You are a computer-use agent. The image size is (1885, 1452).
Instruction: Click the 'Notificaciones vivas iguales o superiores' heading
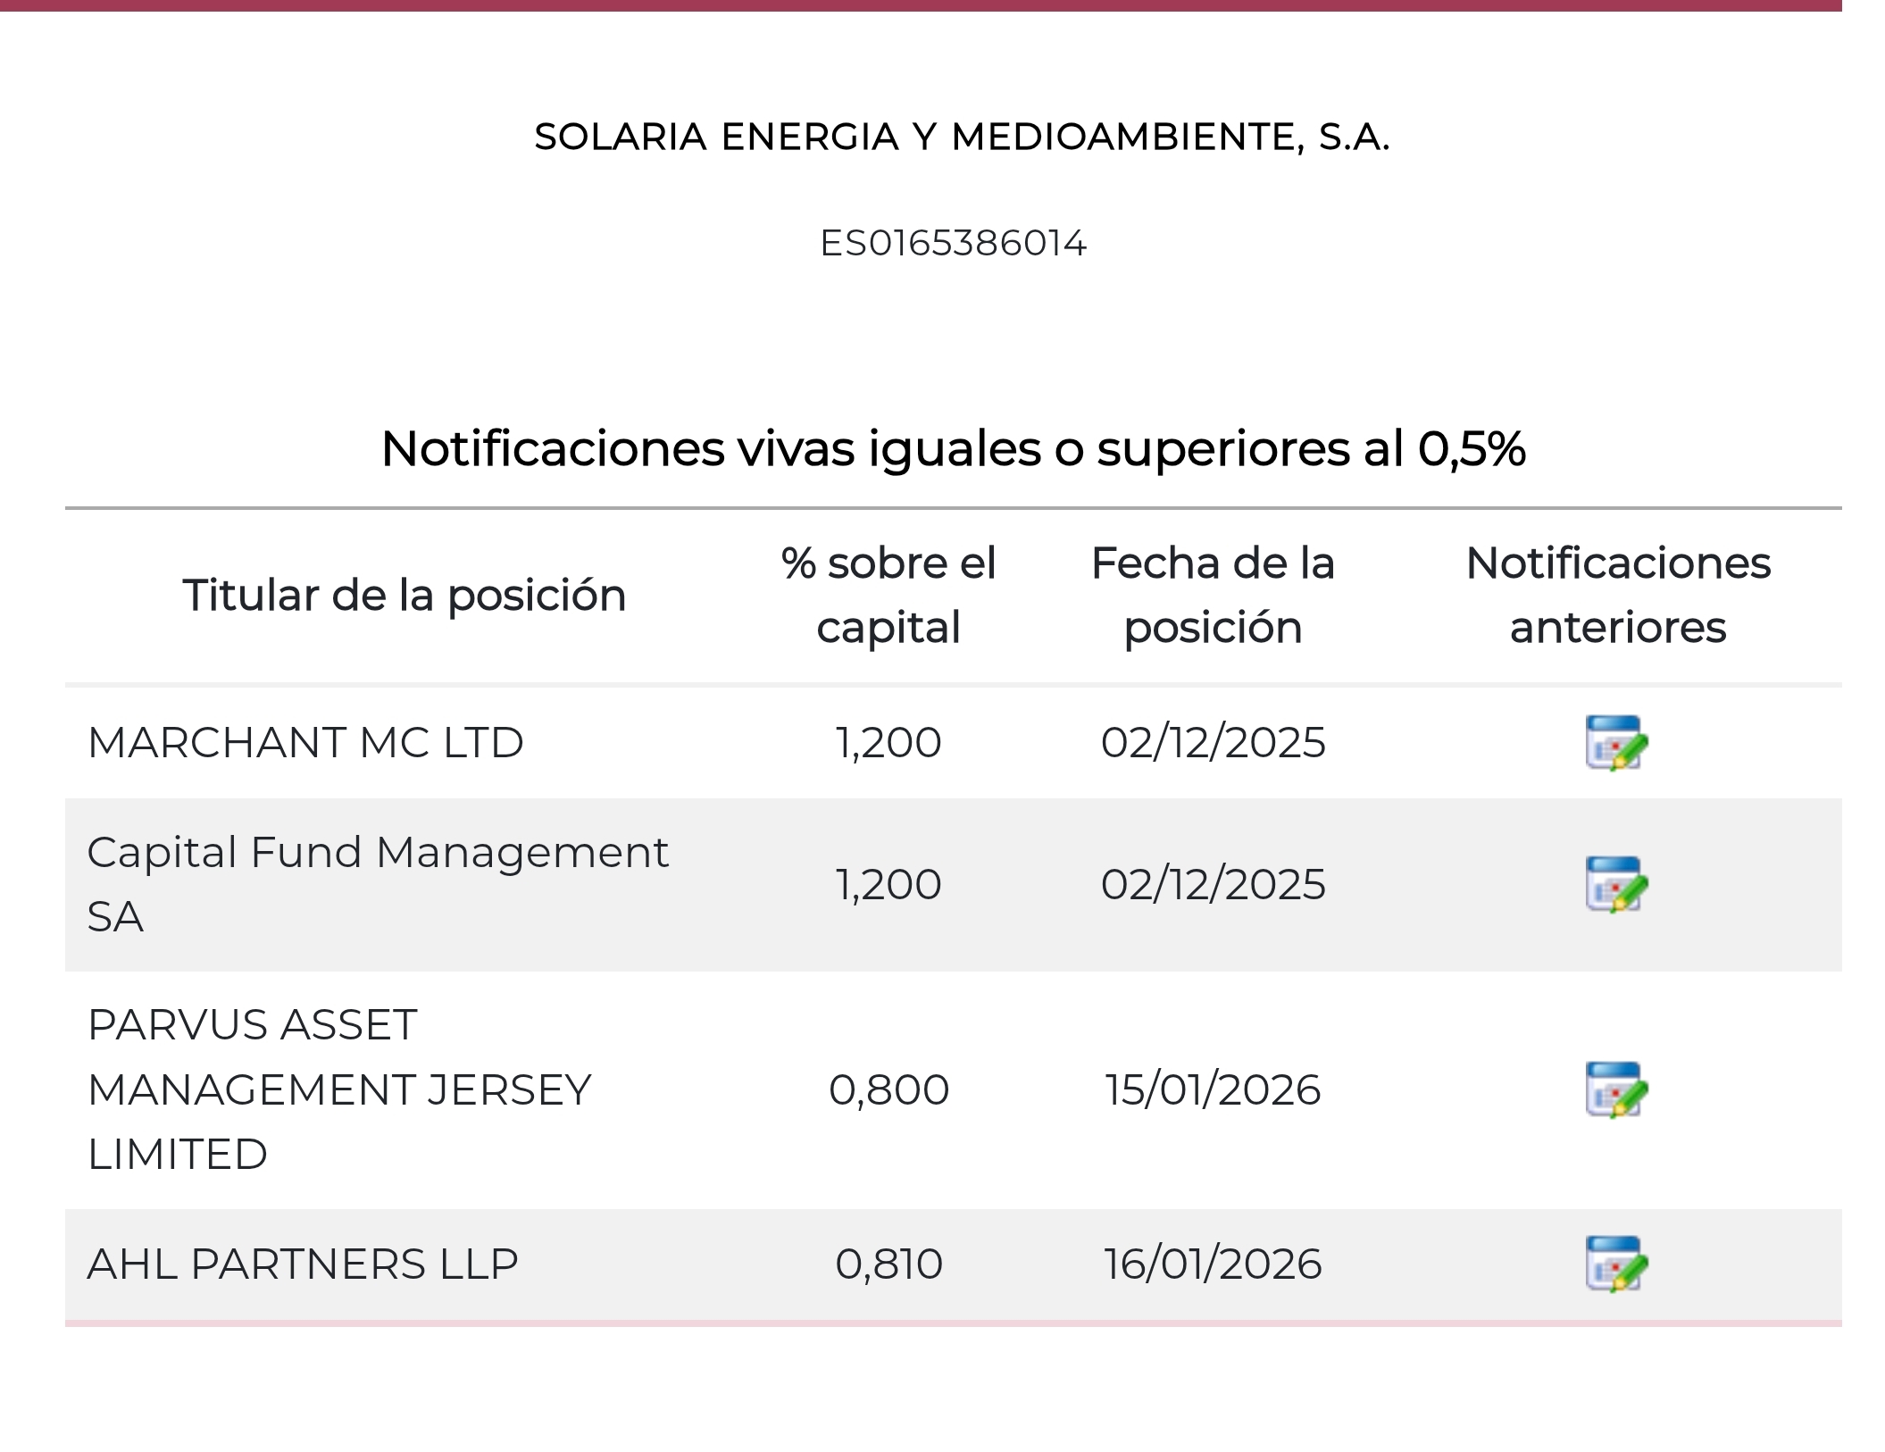point(953,448)
